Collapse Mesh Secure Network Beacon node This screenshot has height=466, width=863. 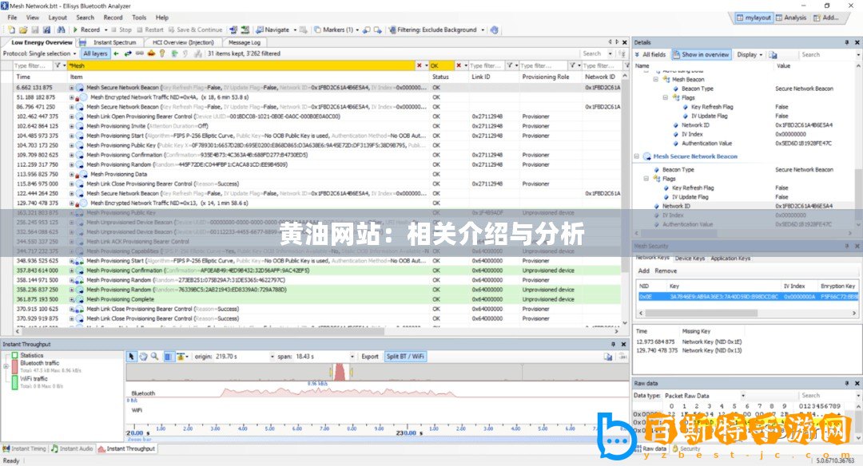pos(637,156)
